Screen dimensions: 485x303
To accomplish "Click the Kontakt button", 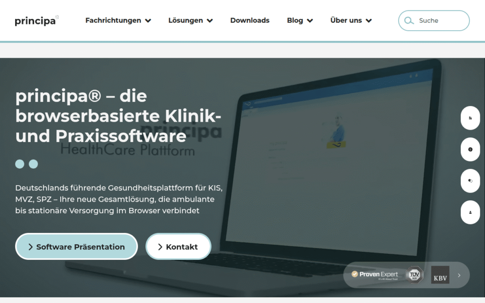I will click(x=179, y=246).
